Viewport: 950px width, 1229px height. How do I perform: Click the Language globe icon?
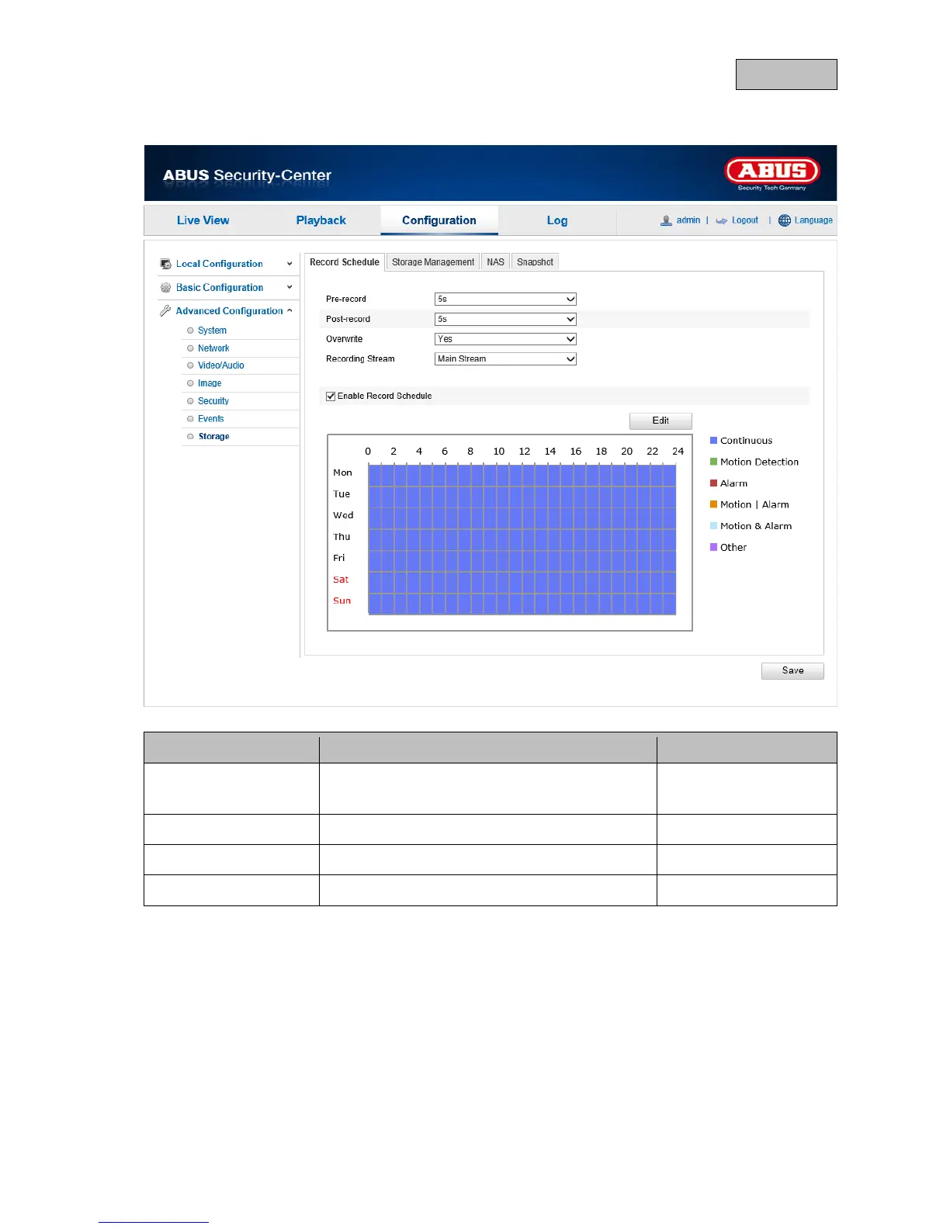pyautogui.click(x=785, y=220)
